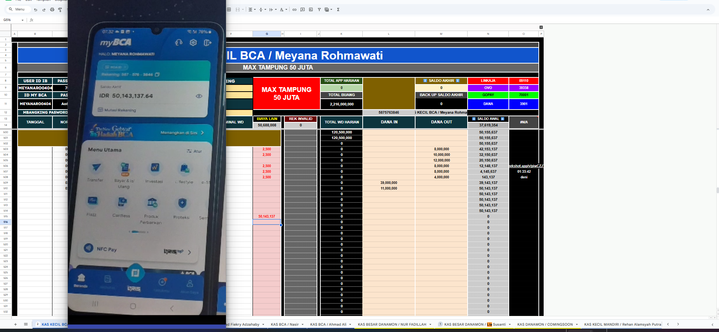Screen dimensions: 719x332
Task: Click Menangkan di Sini banner link
Action: (182, 133)
